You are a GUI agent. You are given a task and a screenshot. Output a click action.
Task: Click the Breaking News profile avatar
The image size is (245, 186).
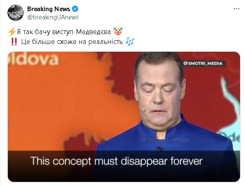[x=16, y=13]
